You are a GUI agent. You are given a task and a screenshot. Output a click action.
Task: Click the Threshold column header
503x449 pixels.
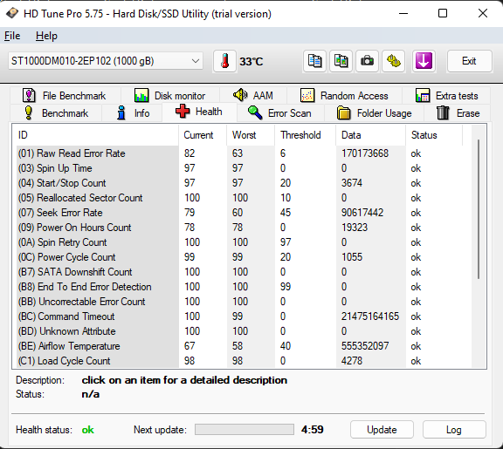[306, 135]
